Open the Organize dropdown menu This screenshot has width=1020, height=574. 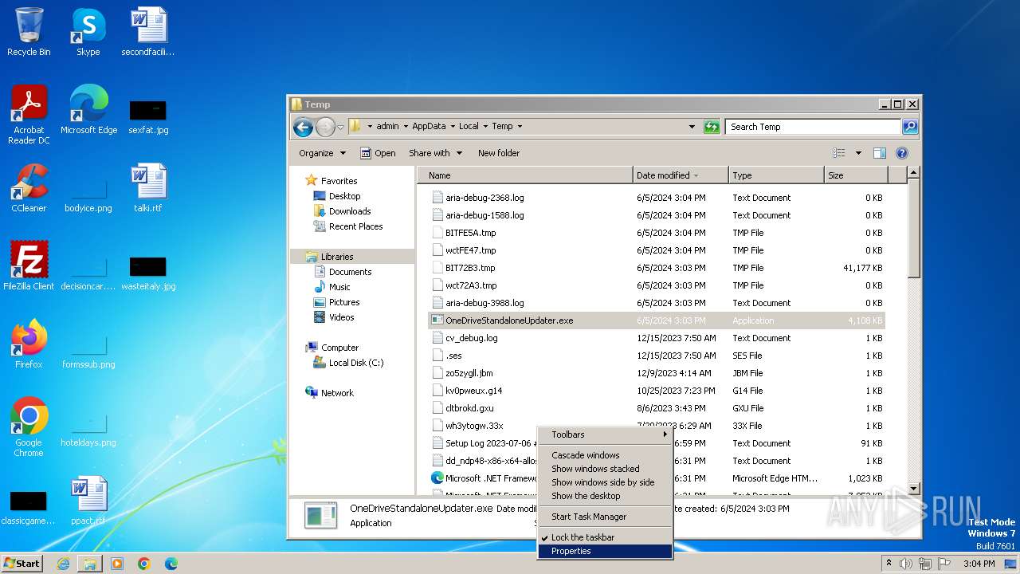tap(322, 153)
